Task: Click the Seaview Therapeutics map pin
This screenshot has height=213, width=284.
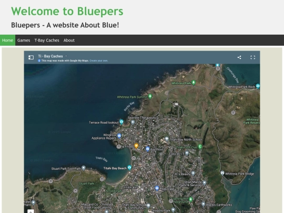Action: pyautogui.click(x=133, y=123)
